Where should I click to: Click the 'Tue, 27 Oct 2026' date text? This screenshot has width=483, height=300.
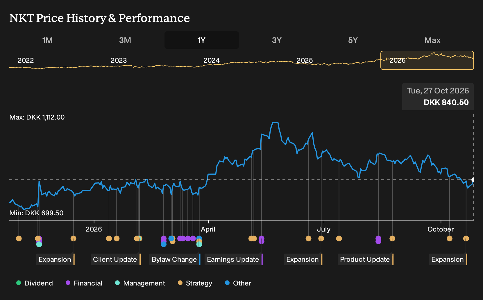point(438,91)
